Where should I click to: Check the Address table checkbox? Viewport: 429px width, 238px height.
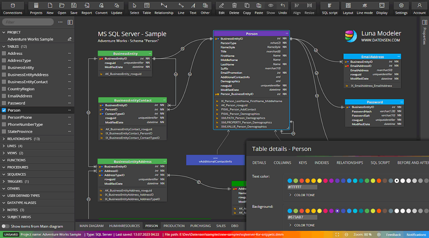[x=4, y=53]
